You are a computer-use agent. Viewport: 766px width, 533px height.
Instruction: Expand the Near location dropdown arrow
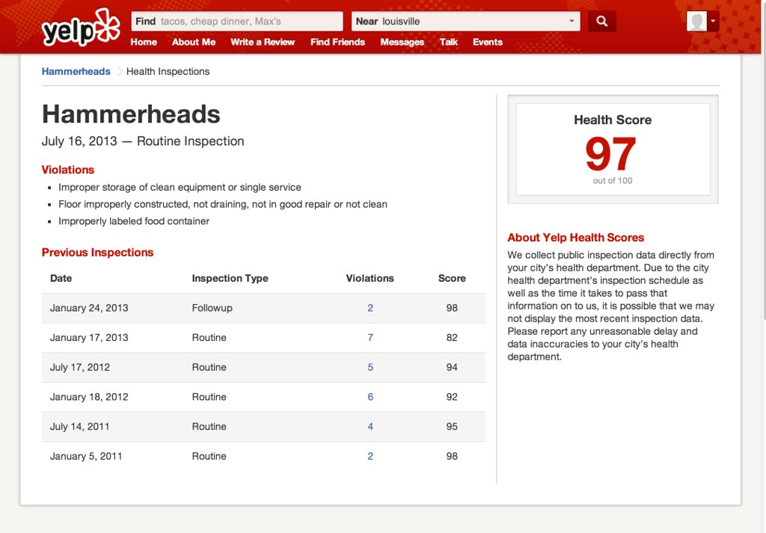(571, 22)
